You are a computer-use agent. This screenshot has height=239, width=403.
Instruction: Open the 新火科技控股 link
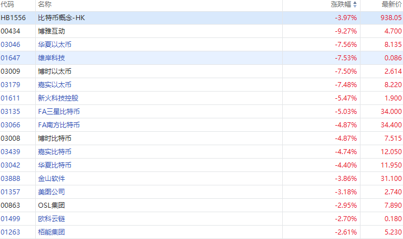[58, 98]
